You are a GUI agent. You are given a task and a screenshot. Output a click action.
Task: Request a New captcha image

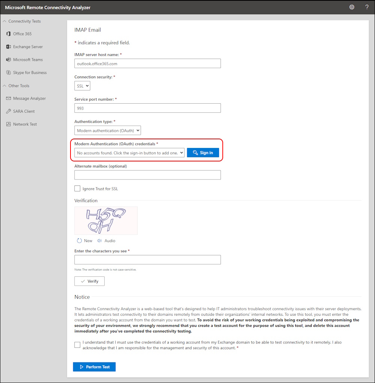85,241
